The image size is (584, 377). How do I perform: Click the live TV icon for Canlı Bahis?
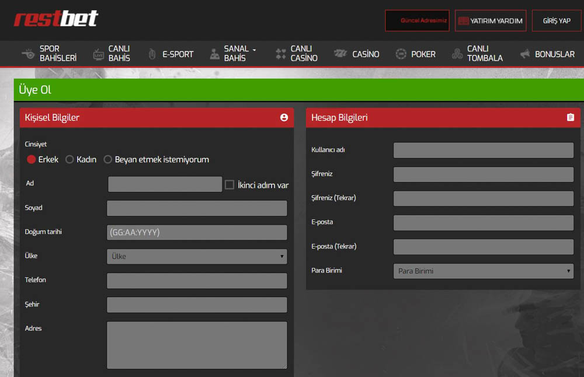click(98, 54)
